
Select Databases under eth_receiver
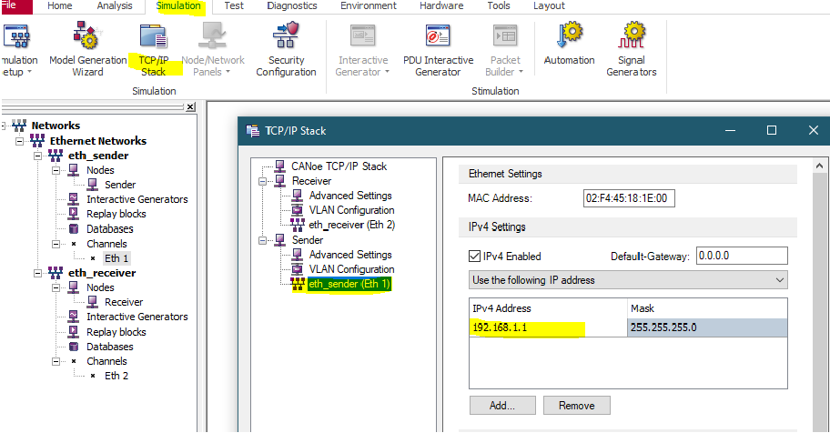pos(109,347)
